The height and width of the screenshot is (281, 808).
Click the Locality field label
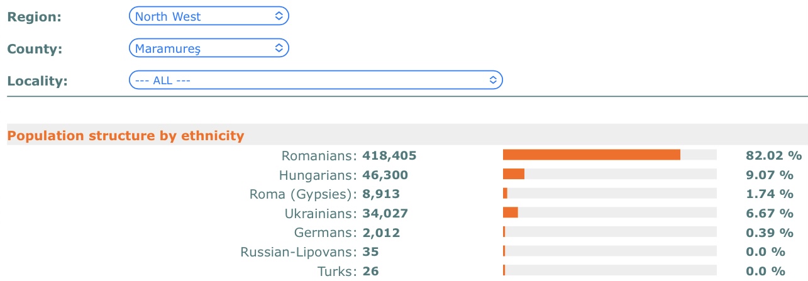tap(37, 80)
